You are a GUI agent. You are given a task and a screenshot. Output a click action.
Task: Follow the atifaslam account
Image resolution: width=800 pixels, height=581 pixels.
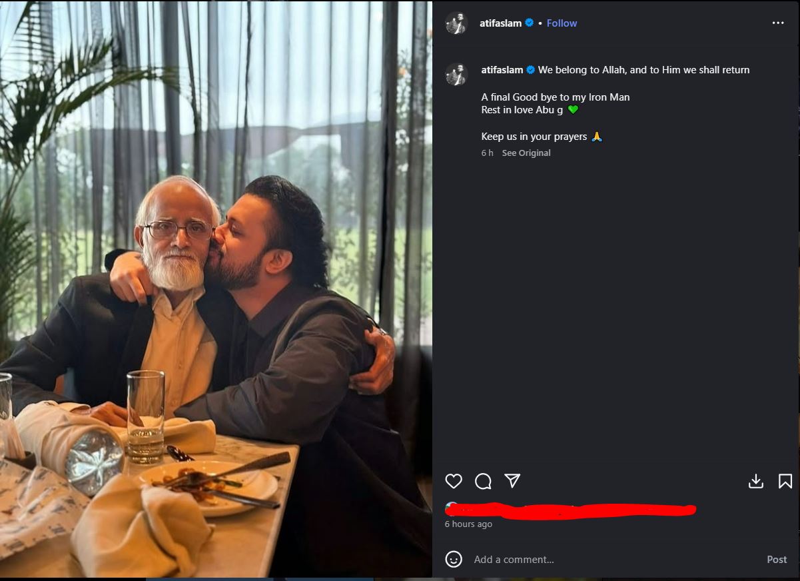[562, 23]
